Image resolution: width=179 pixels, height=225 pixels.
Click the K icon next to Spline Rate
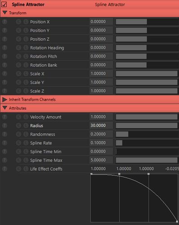(18, 143)
